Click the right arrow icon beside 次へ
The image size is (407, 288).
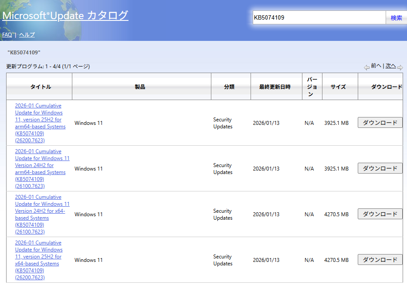coord(400,67)
